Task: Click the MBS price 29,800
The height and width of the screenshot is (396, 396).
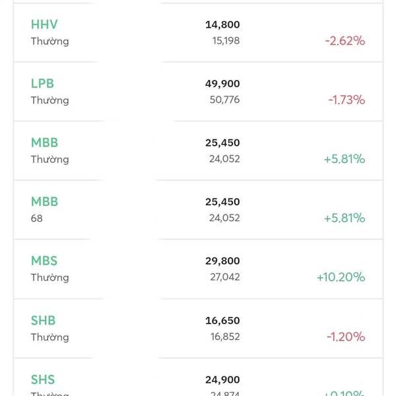Action: (x=222, y=261)
